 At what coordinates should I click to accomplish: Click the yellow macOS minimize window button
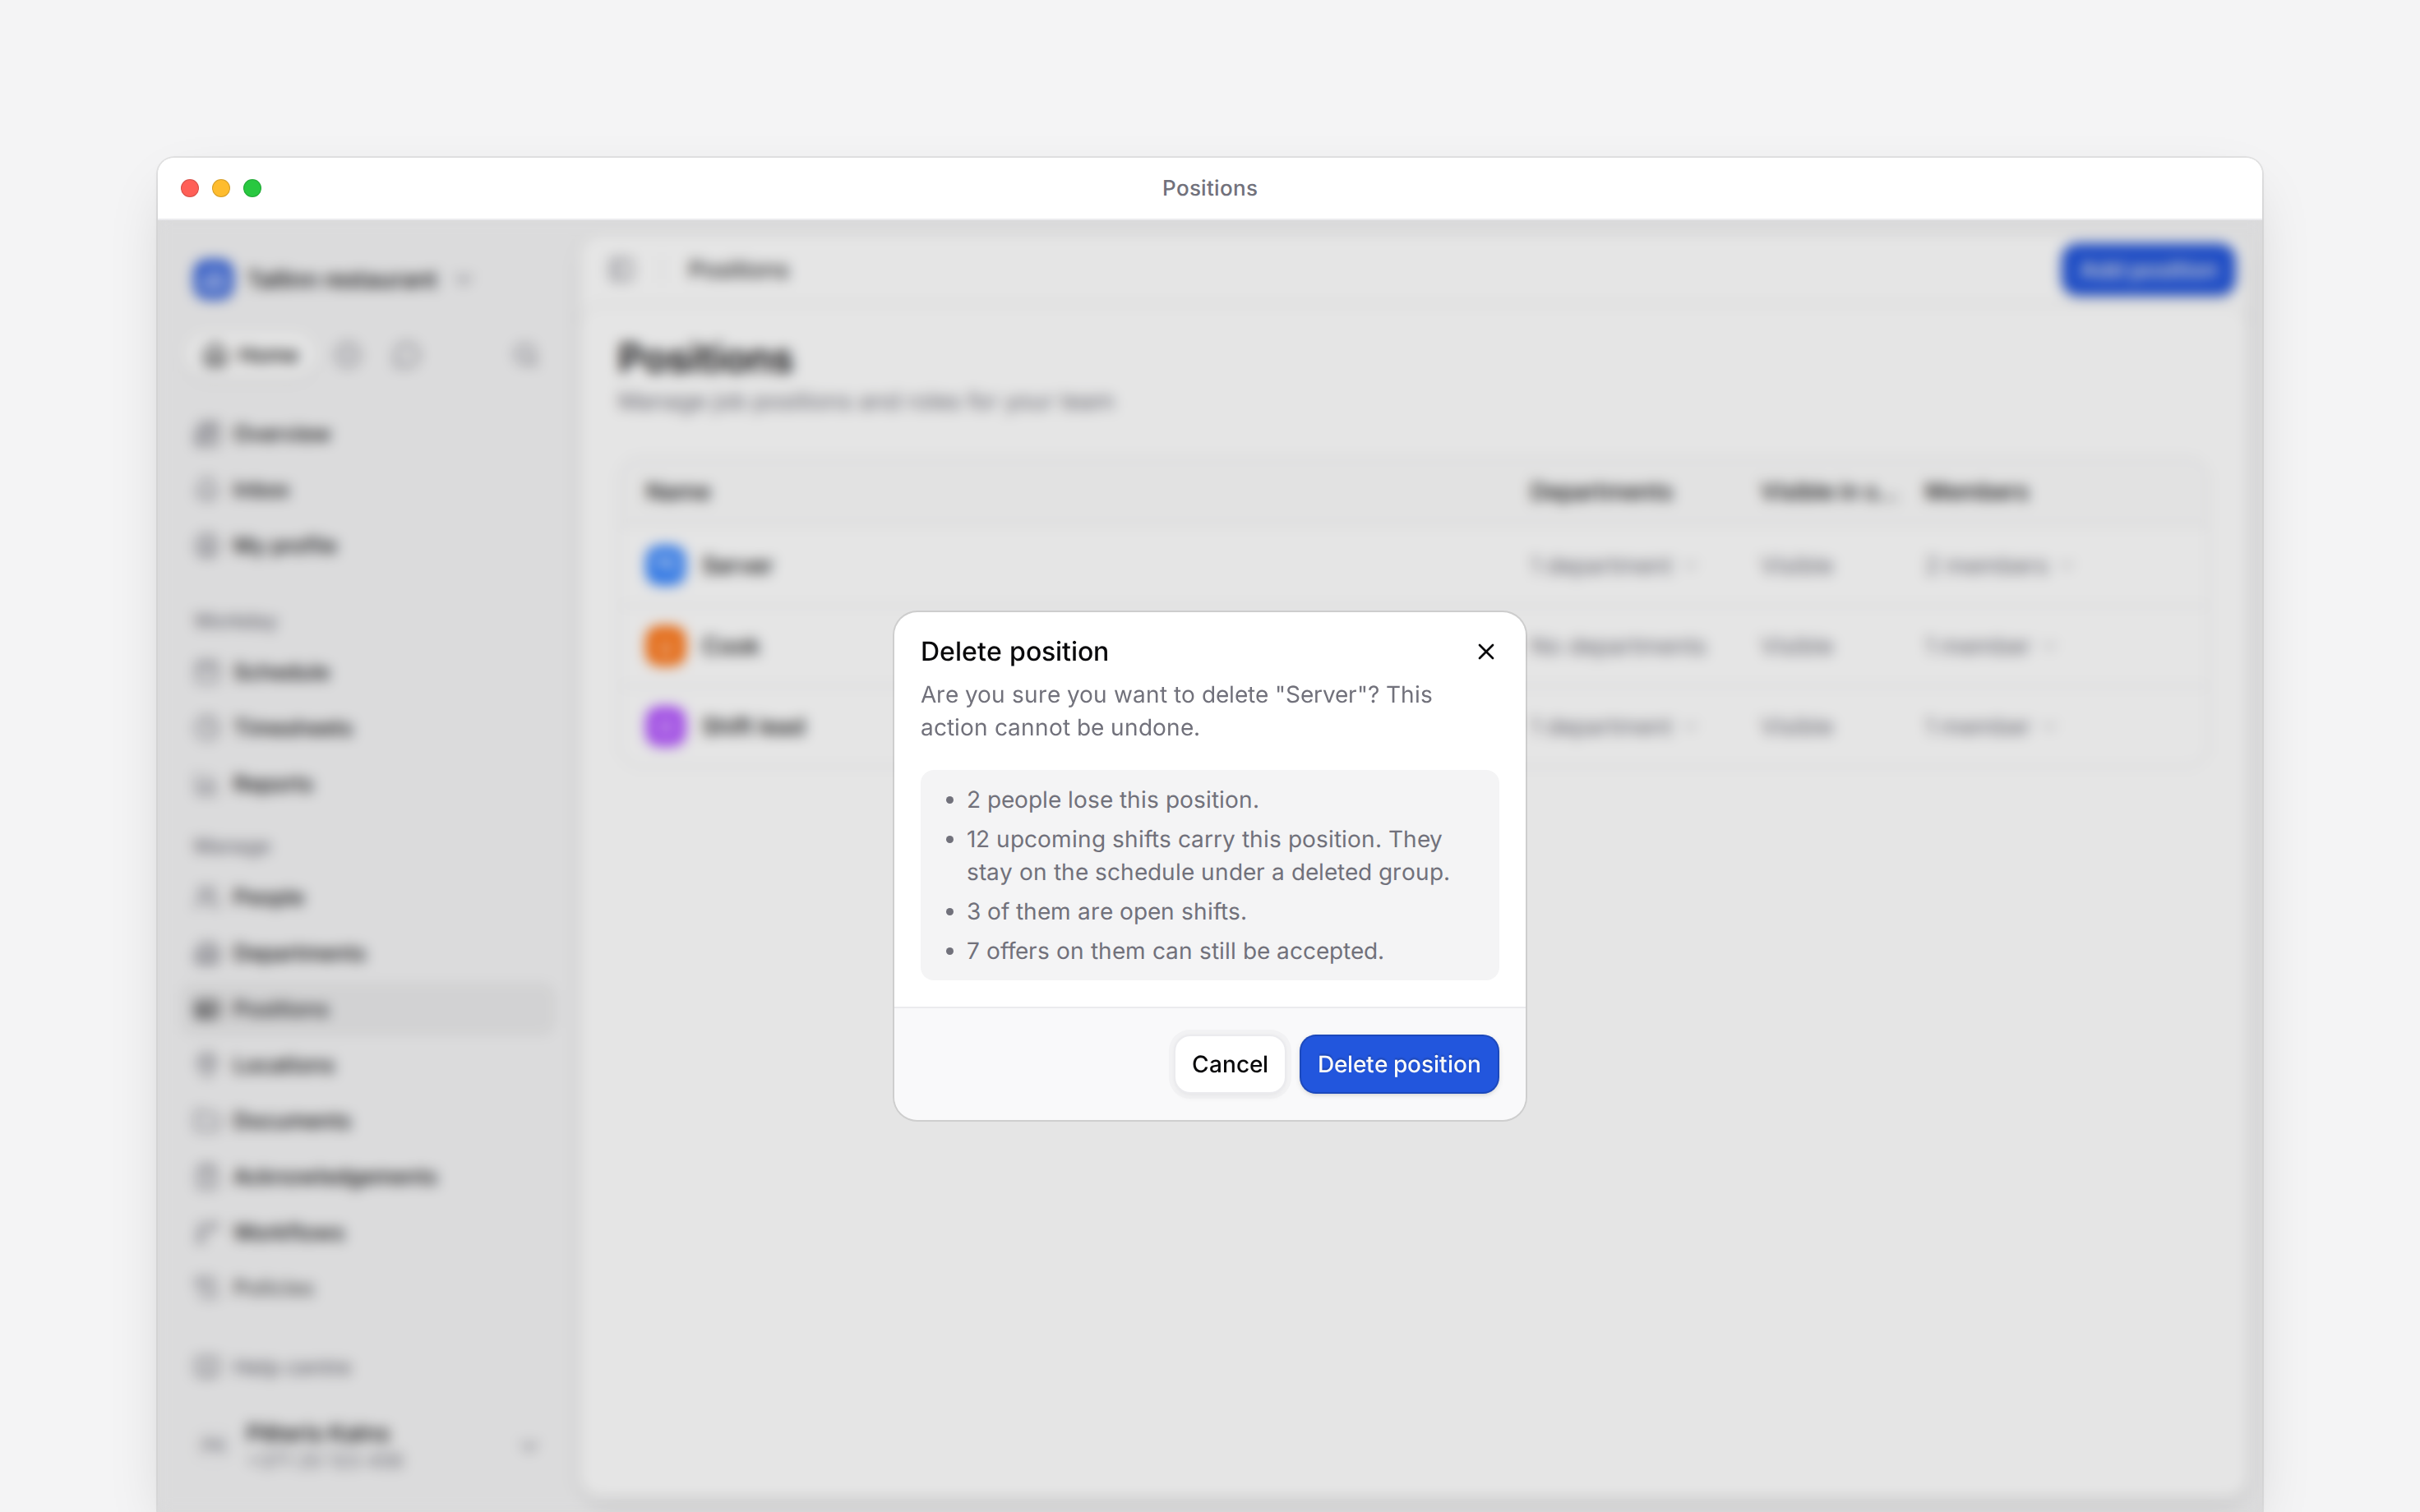pos(221,188)
